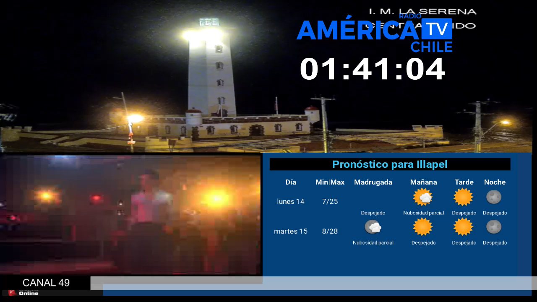Click the Día column header
The width and height of the screenshot is (537, 302).
[x=291, y=182]
